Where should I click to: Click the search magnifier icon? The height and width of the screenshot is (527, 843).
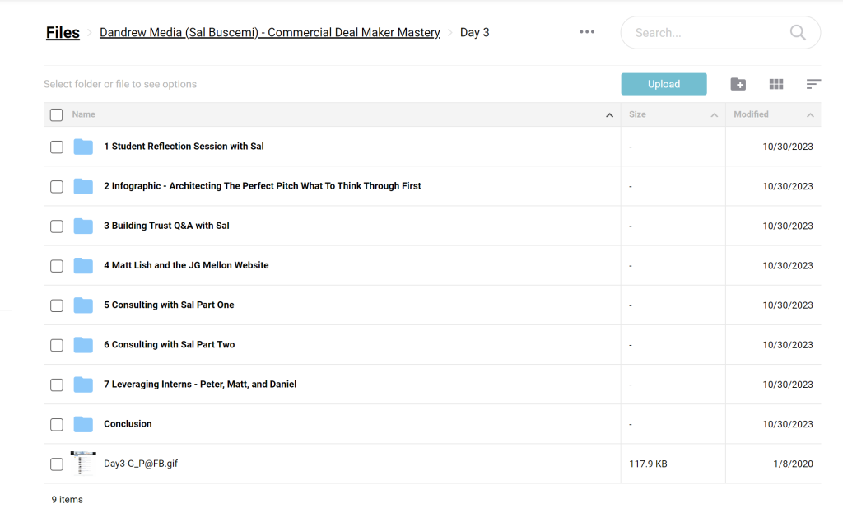point(797,33)
